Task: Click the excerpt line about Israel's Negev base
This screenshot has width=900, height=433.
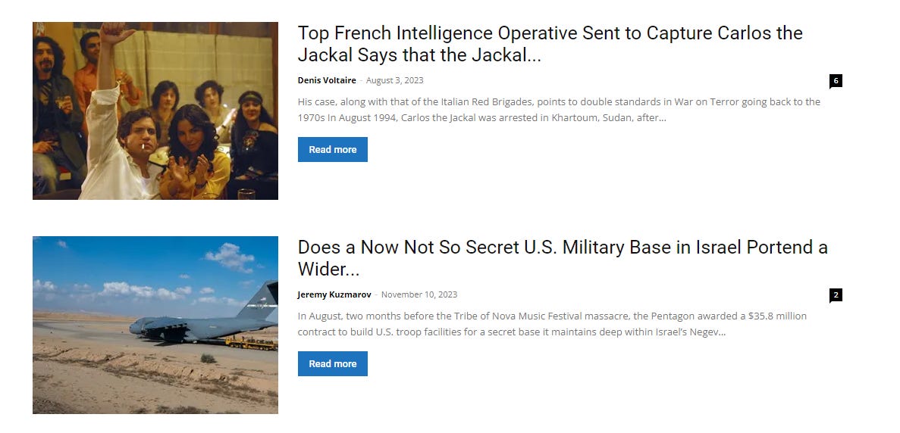Action: click(512, 332)
